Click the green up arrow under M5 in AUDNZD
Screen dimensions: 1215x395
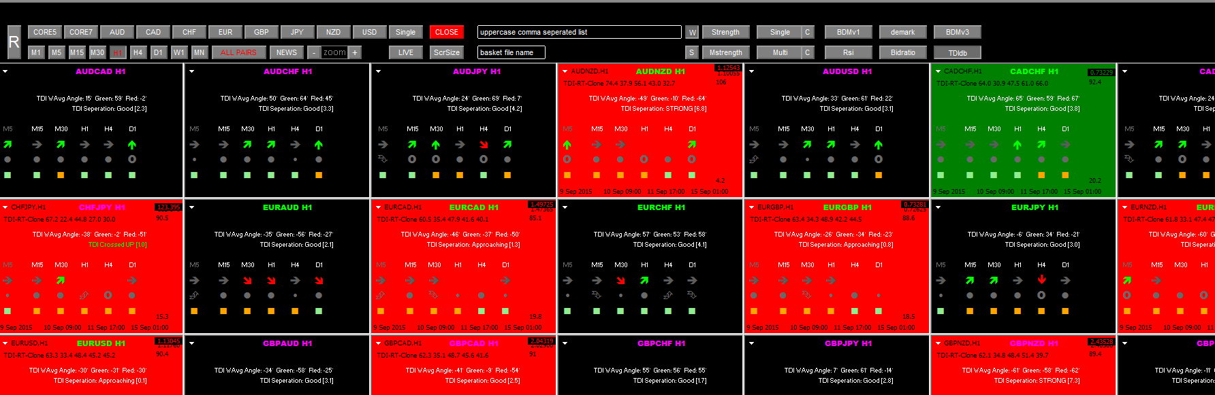tap(567, 145)
